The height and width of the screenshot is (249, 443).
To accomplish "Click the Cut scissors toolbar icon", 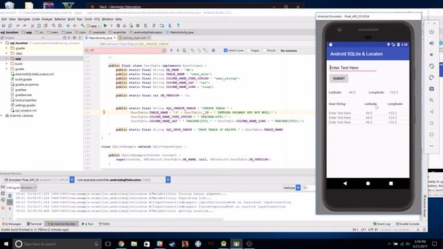I will [x=33, y=26].
